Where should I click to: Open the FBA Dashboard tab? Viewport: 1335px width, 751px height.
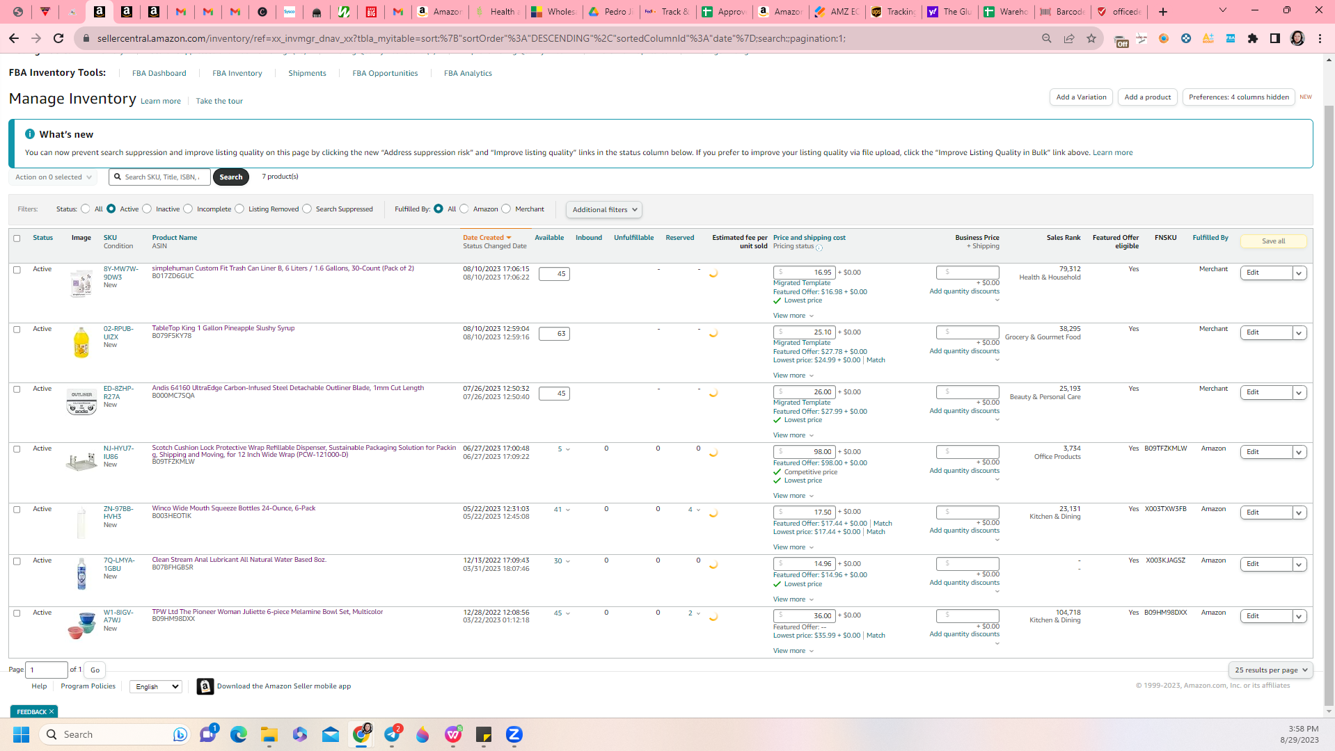pyautogui.click(x=159, y=73)
